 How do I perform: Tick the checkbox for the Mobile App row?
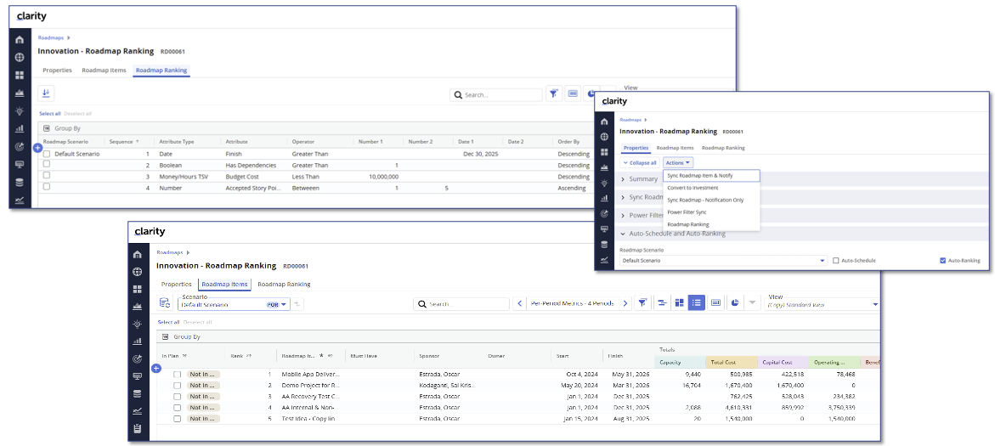[x=178, y=374]
